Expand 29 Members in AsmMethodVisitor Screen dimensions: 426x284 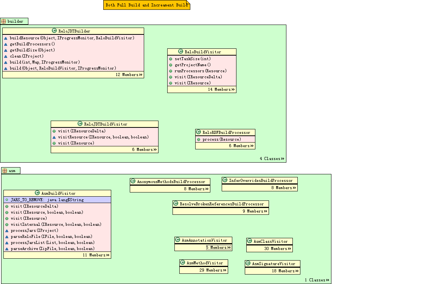(213, 270)
